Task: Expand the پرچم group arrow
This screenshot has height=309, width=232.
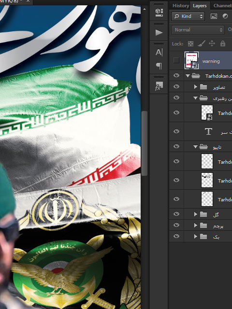Action: click(195, 225)
